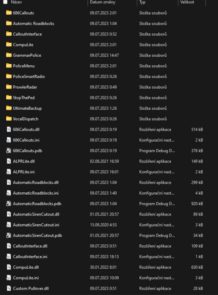This screenshot has height=295, width=218.
Task: Select the UltimateBackup folder name
Action: [27, 109]
